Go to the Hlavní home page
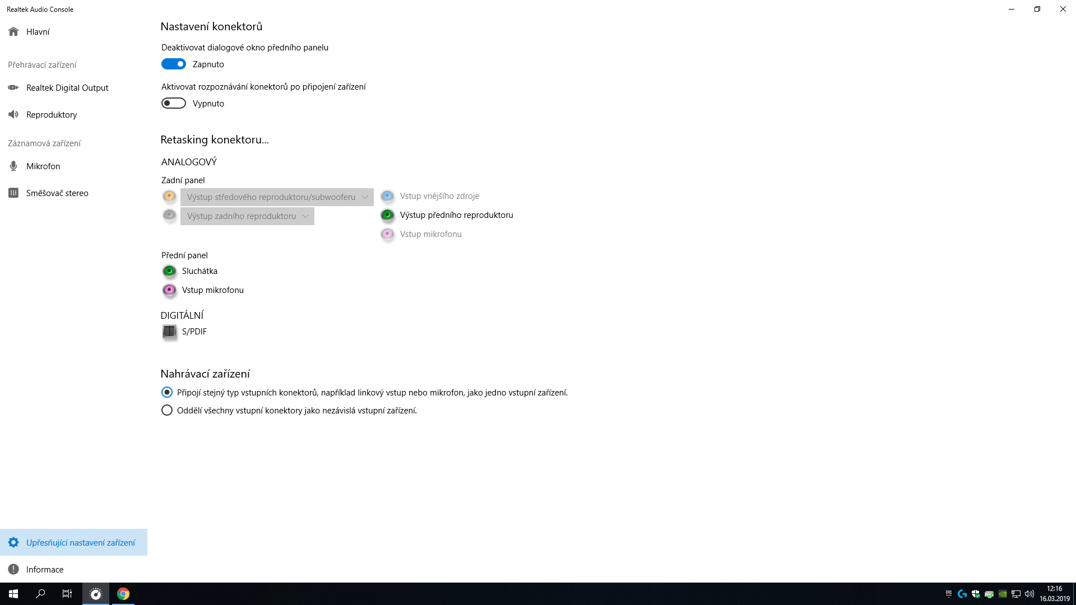The height and width of the screenshot is (605, 1076). click(x=38, y=32)
